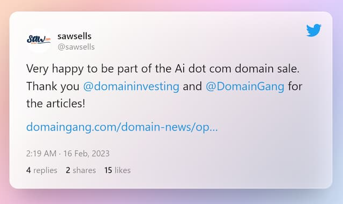Open the @domaininvesting mention
The width and height of the screenshot is (343, 204).
[x=131, y=86]
